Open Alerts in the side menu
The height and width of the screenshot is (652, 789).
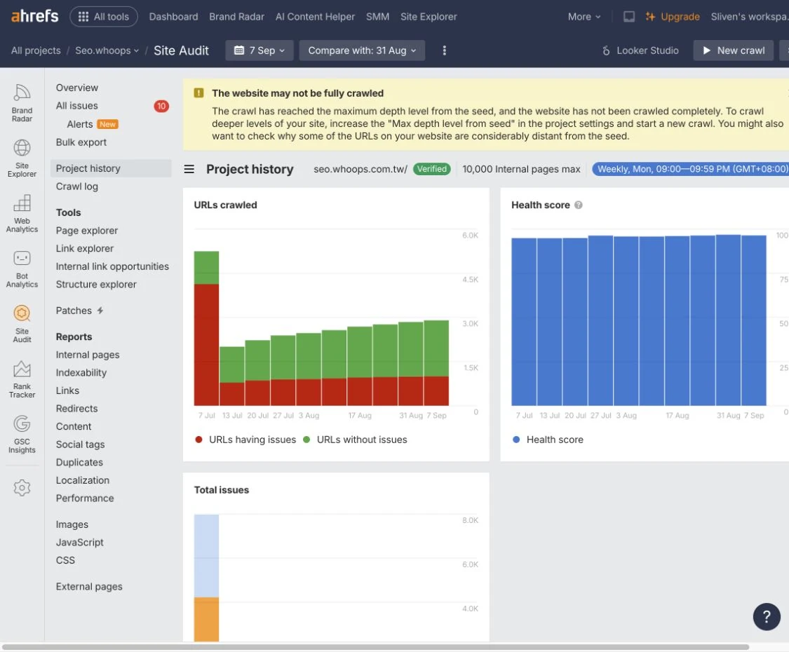pos(80,124)
